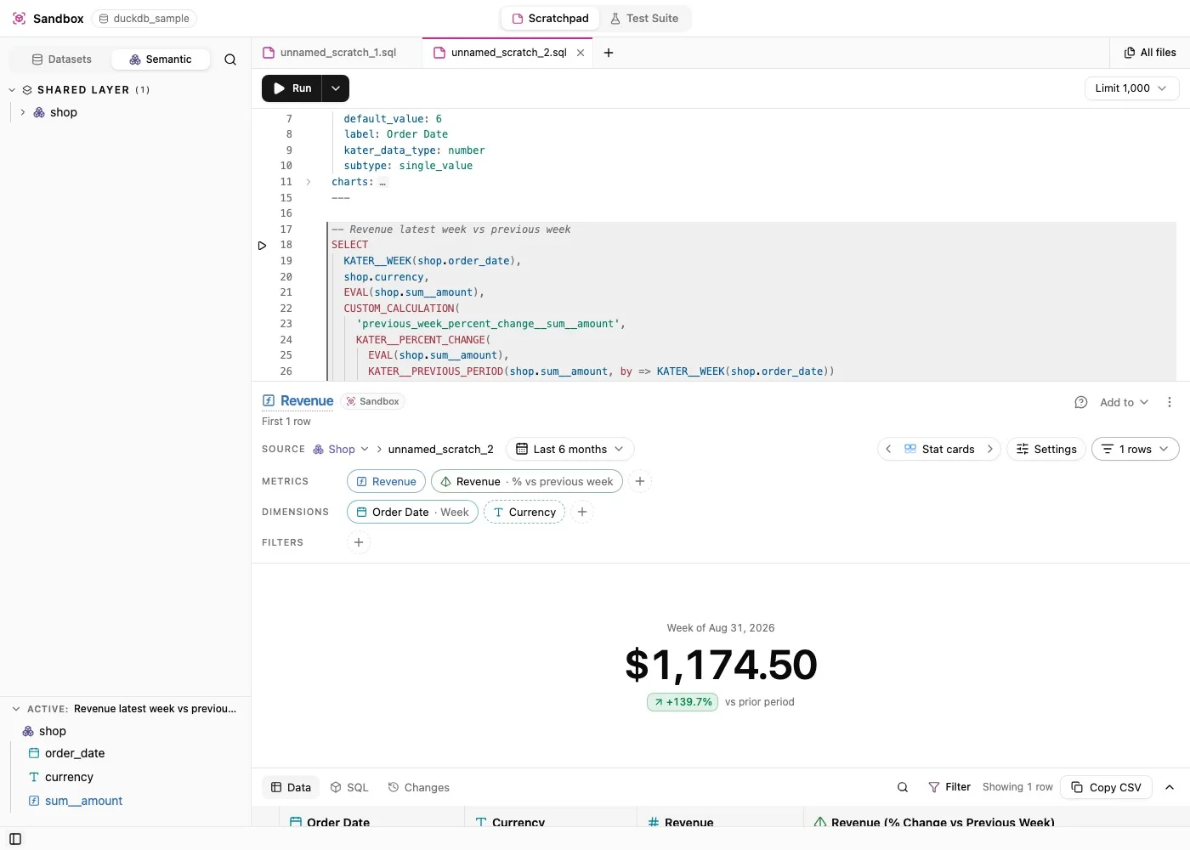1190x850 pixels.
Task: Open the three-dot more options menu
Action: pyautogui.click(x=1170, y=402)
